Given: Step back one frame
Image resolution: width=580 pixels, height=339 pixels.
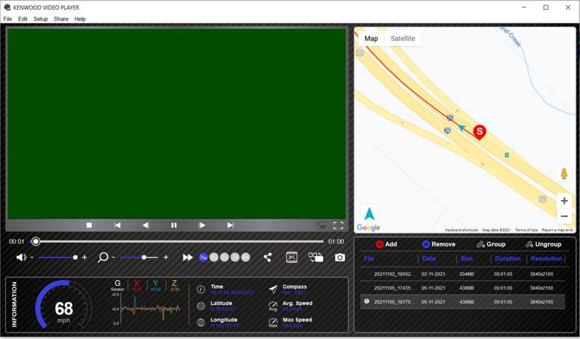Looking at the screenshot, I should tap(146, 225).
